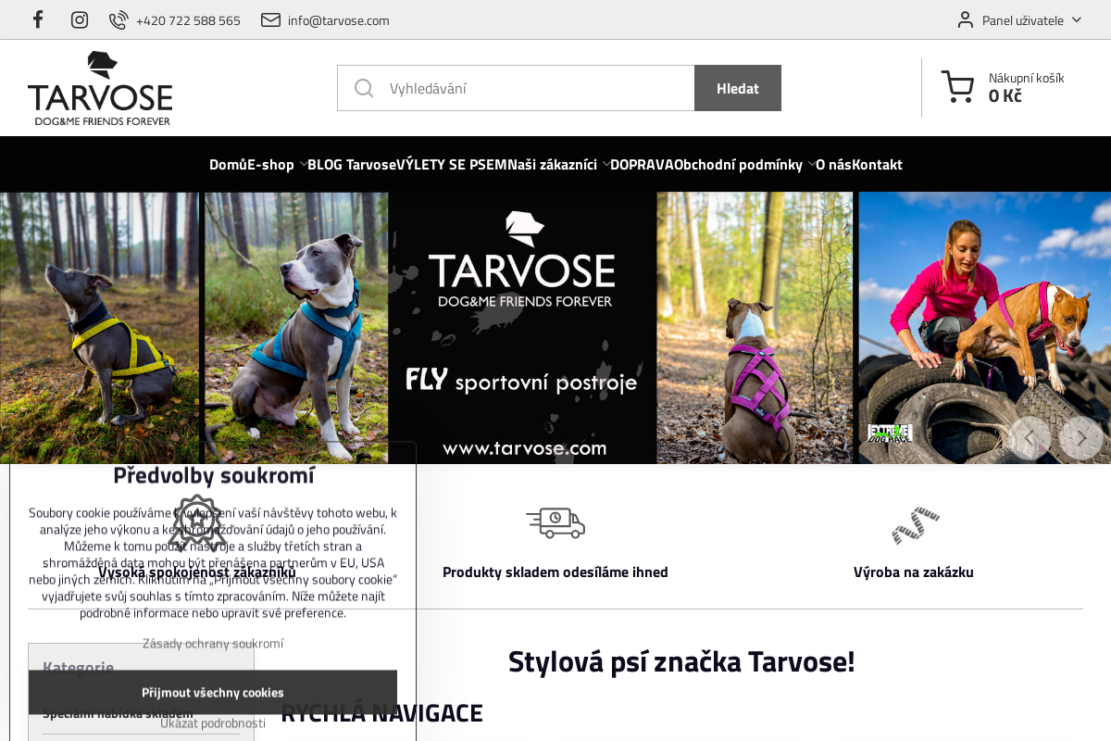1111x741 pixels.
Task: Open the Instagram profile icon
Action: [x=79, y=19]
